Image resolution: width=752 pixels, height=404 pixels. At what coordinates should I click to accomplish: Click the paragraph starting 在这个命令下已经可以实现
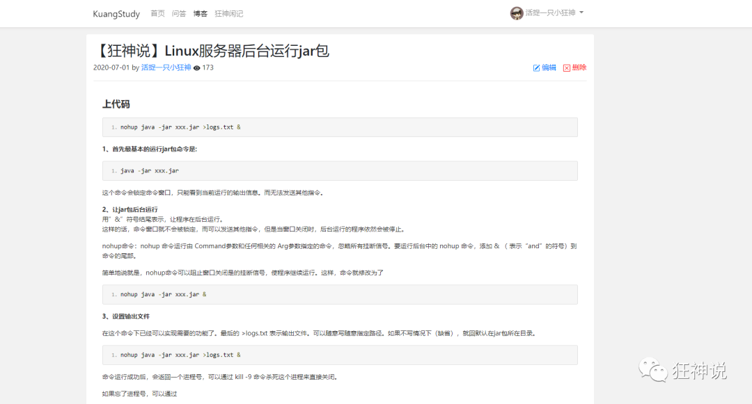318,333
